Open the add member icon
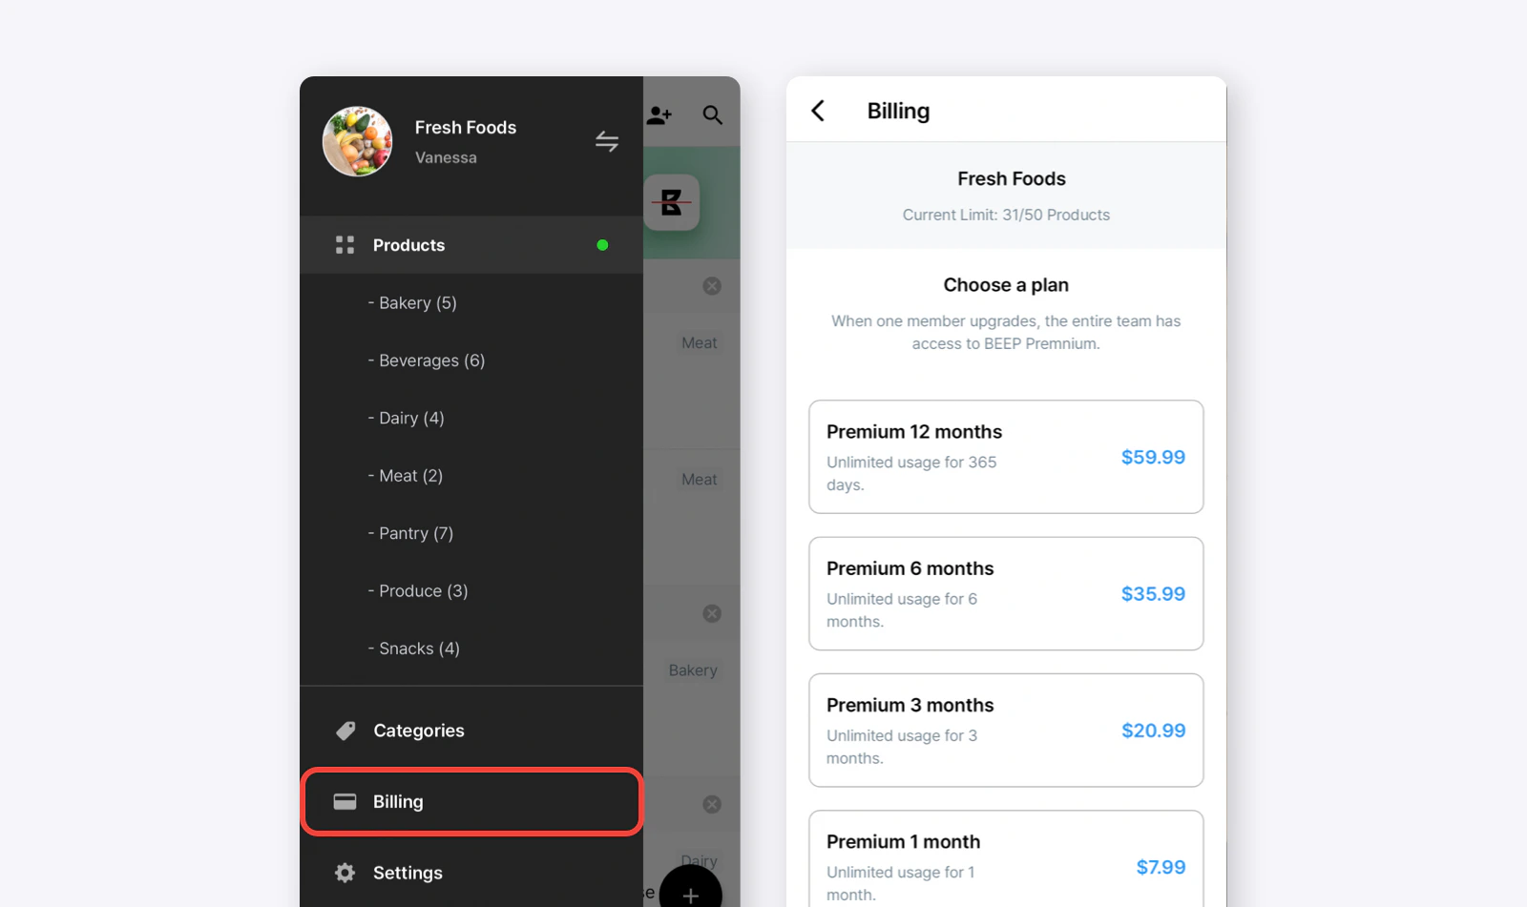Image resolution: width=1527 pixels, height=907 pixels. click(x=659, y=115)
